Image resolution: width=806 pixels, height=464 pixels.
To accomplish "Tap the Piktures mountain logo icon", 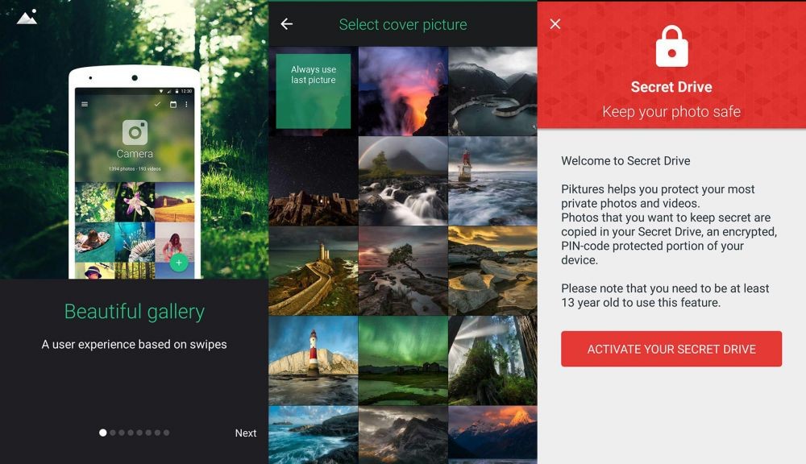I will 27,17.
